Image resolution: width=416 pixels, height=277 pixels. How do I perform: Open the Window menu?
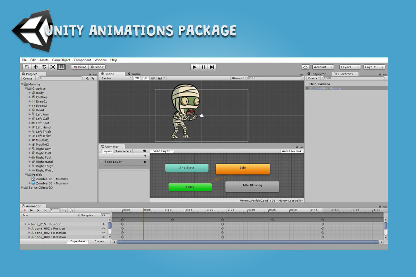tap(101, 60)
